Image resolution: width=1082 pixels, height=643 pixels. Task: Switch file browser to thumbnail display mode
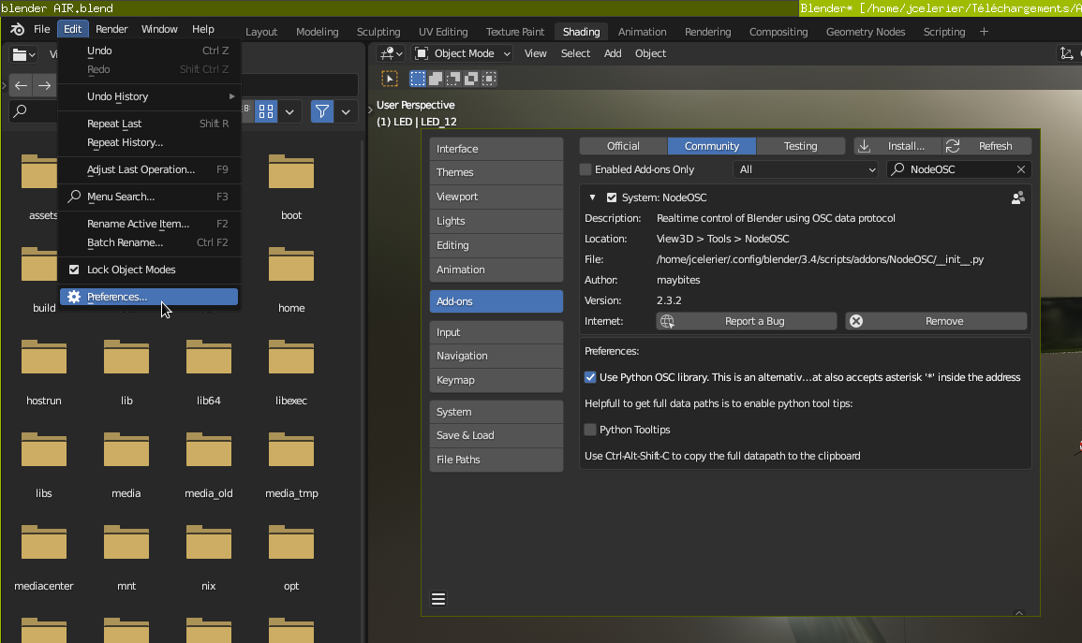[266, 111]
